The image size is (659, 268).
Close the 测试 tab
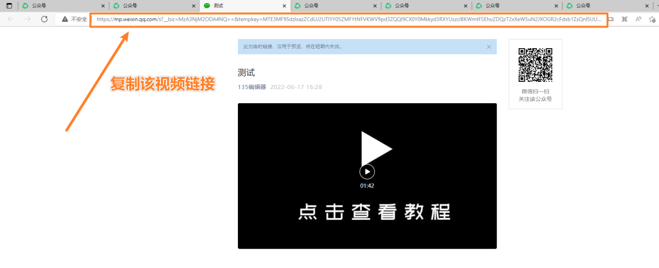click(284, 5)
